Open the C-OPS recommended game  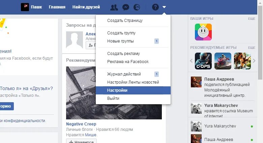203,61
